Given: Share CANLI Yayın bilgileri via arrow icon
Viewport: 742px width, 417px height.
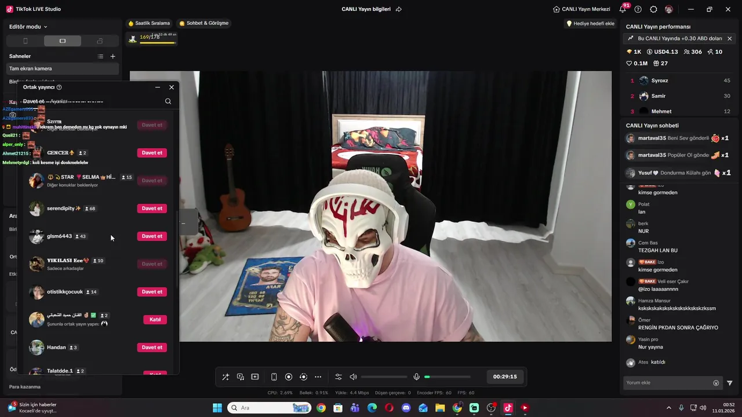Looking at the screenshot, I should (399, 9).
